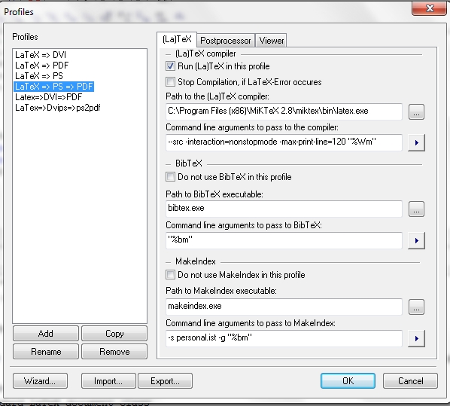450x406 pixels.
Task: Check Do not use BibTeX in this profile
Action: pos(170,177)
